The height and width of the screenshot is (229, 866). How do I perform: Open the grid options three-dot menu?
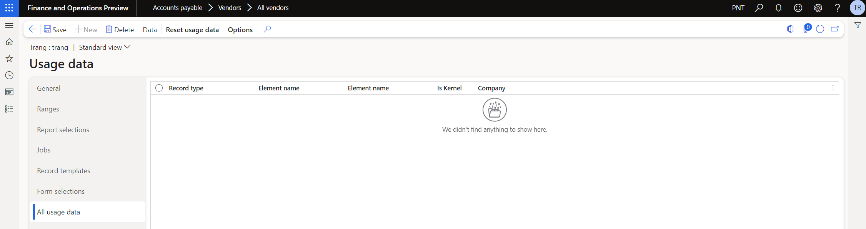pyautogui.click(x=833, y=88)
